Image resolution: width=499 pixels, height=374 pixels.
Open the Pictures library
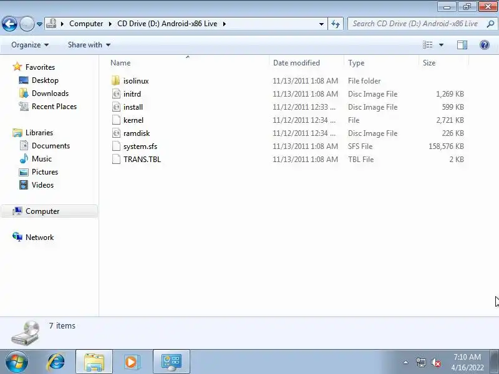(45, 172)
